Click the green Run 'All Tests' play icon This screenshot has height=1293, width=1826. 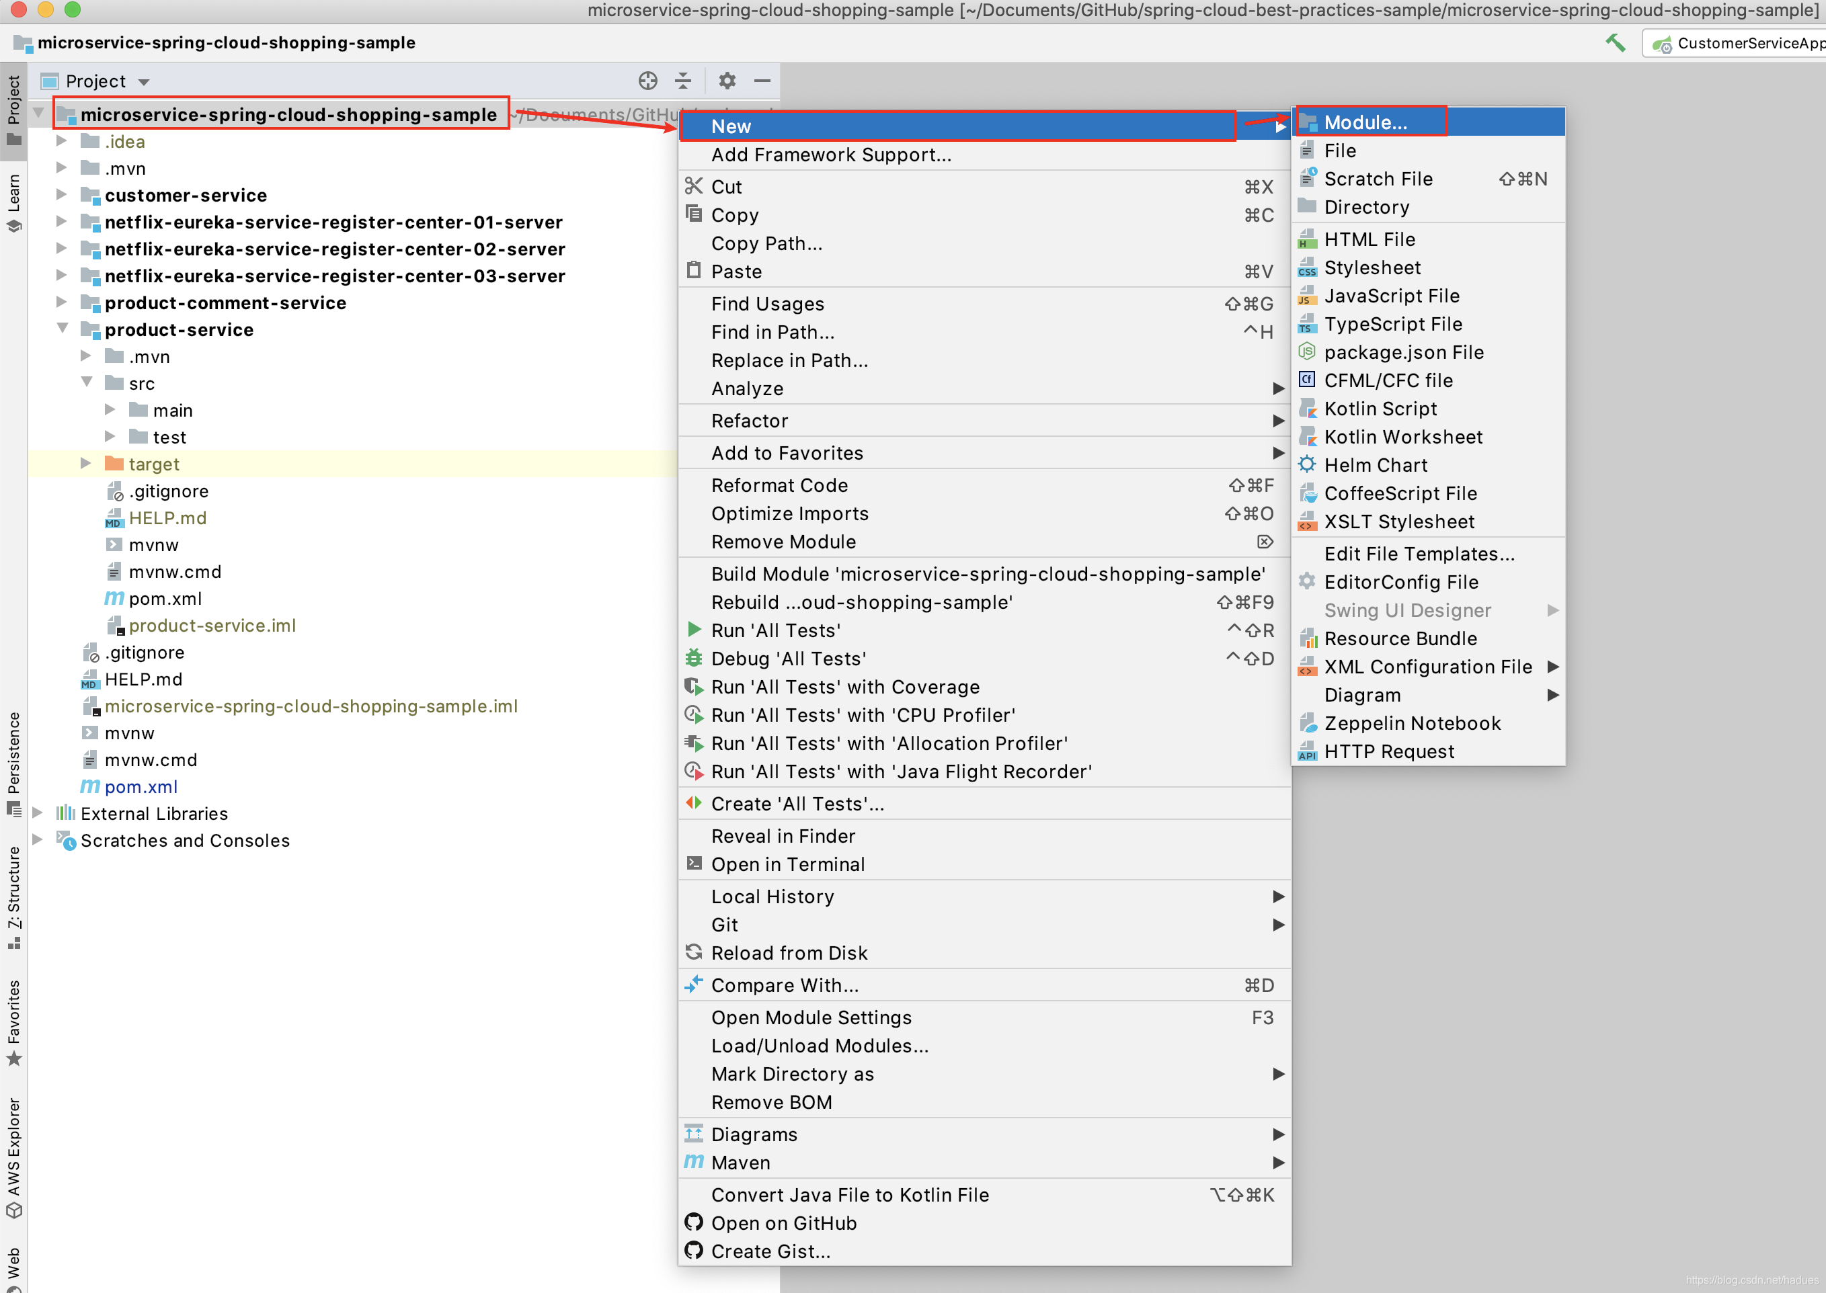click(x=694, y=630)
